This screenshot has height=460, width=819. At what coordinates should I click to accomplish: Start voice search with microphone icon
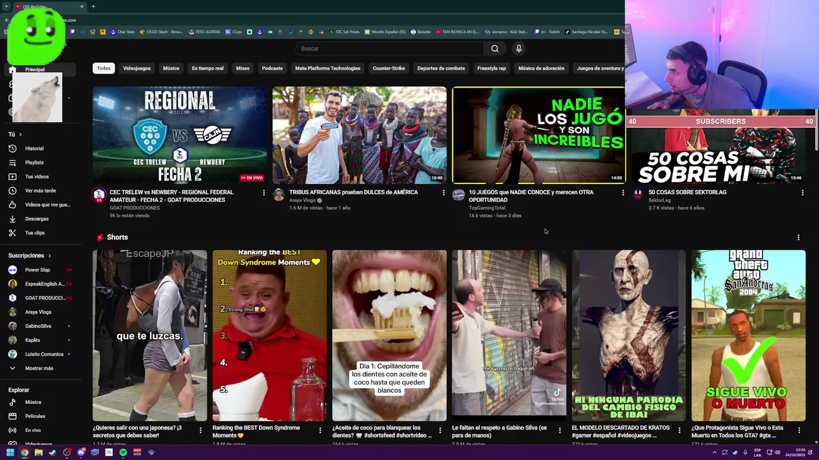point(519,49)
